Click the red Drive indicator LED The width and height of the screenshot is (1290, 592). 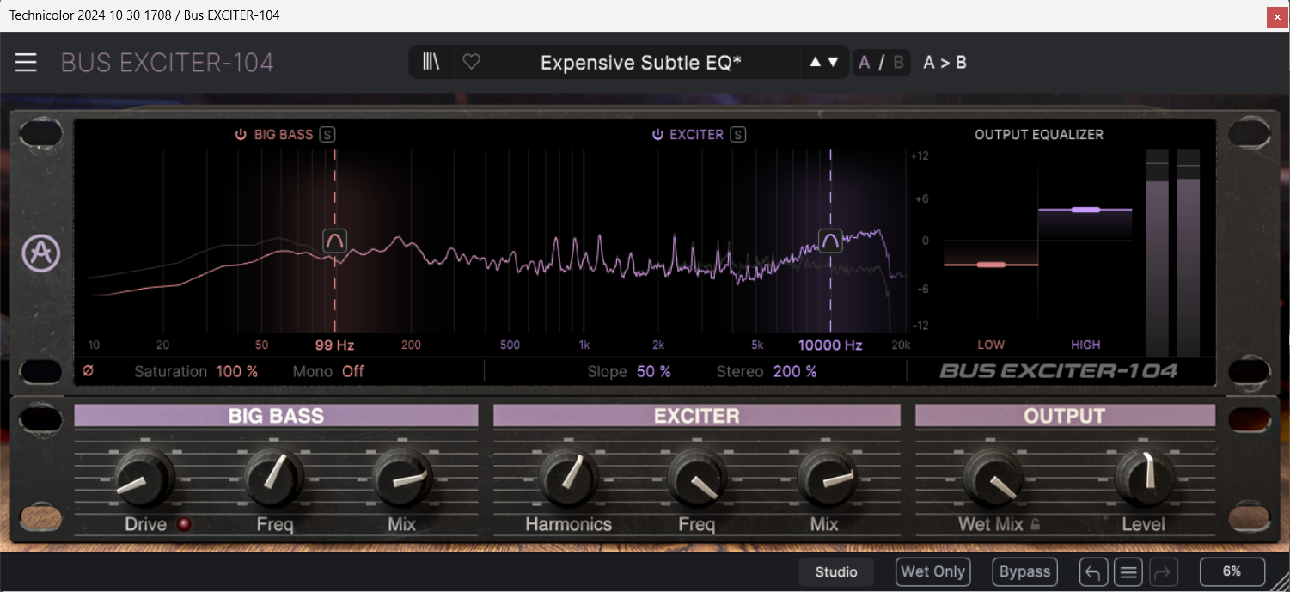(183, 524)
